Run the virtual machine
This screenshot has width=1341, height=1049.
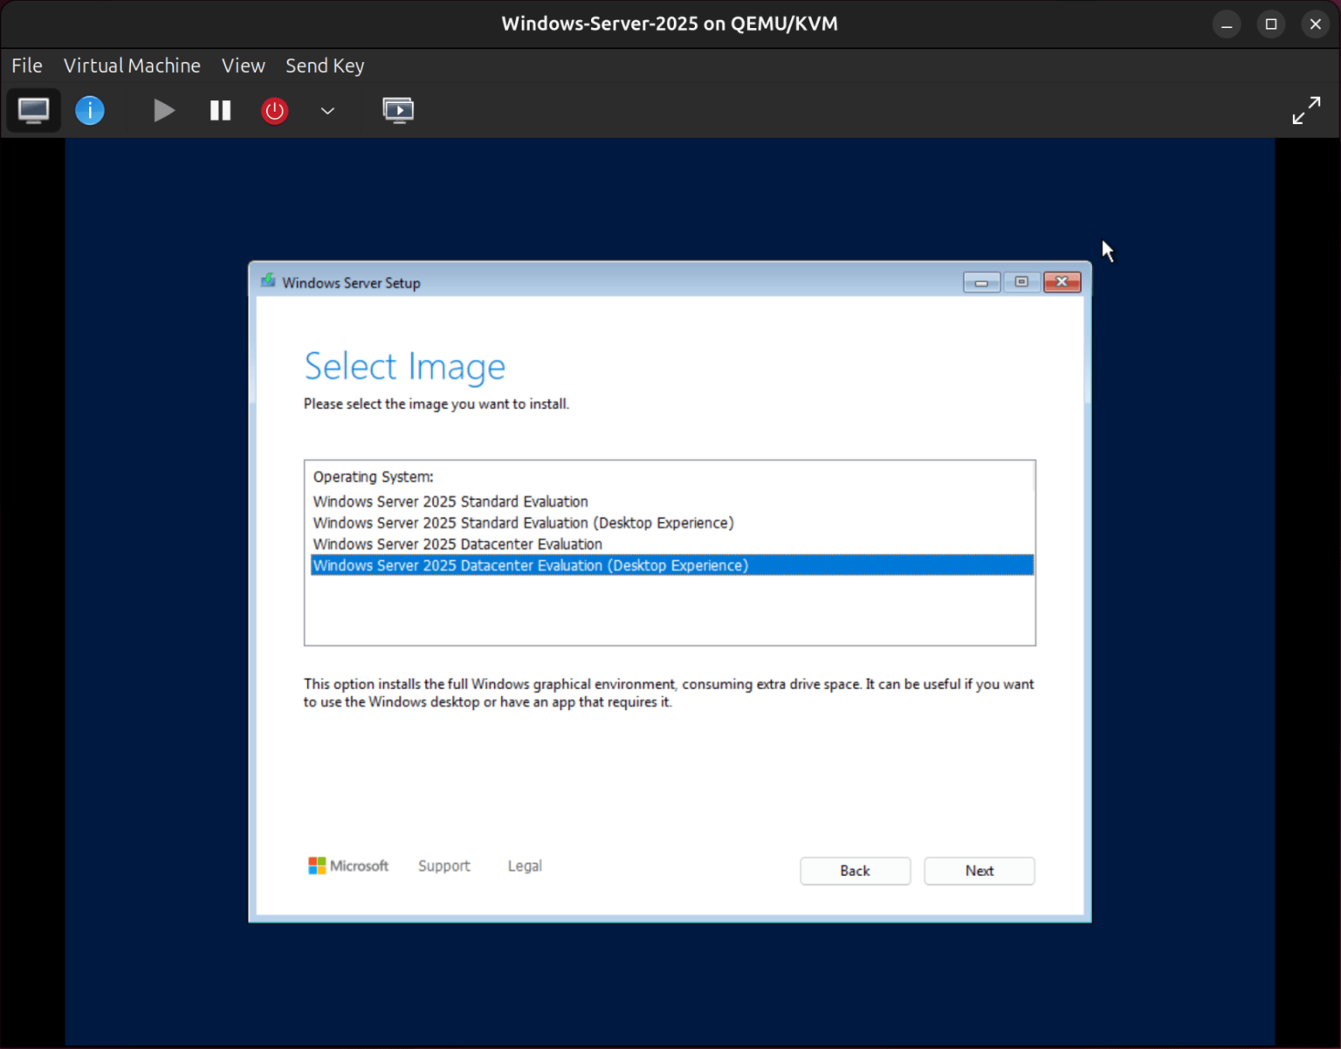pos(163,110)
